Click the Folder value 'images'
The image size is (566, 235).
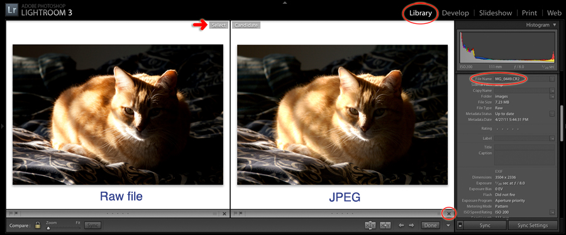(x=501, y=96)
